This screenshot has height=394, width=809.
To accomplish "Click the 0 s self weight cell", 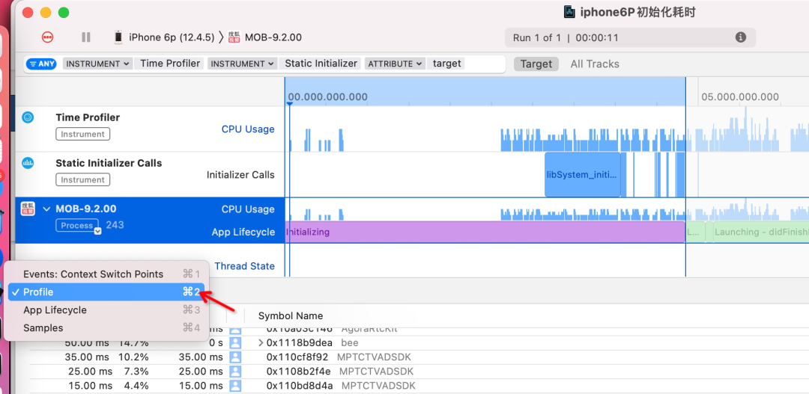I will (216, 342).
